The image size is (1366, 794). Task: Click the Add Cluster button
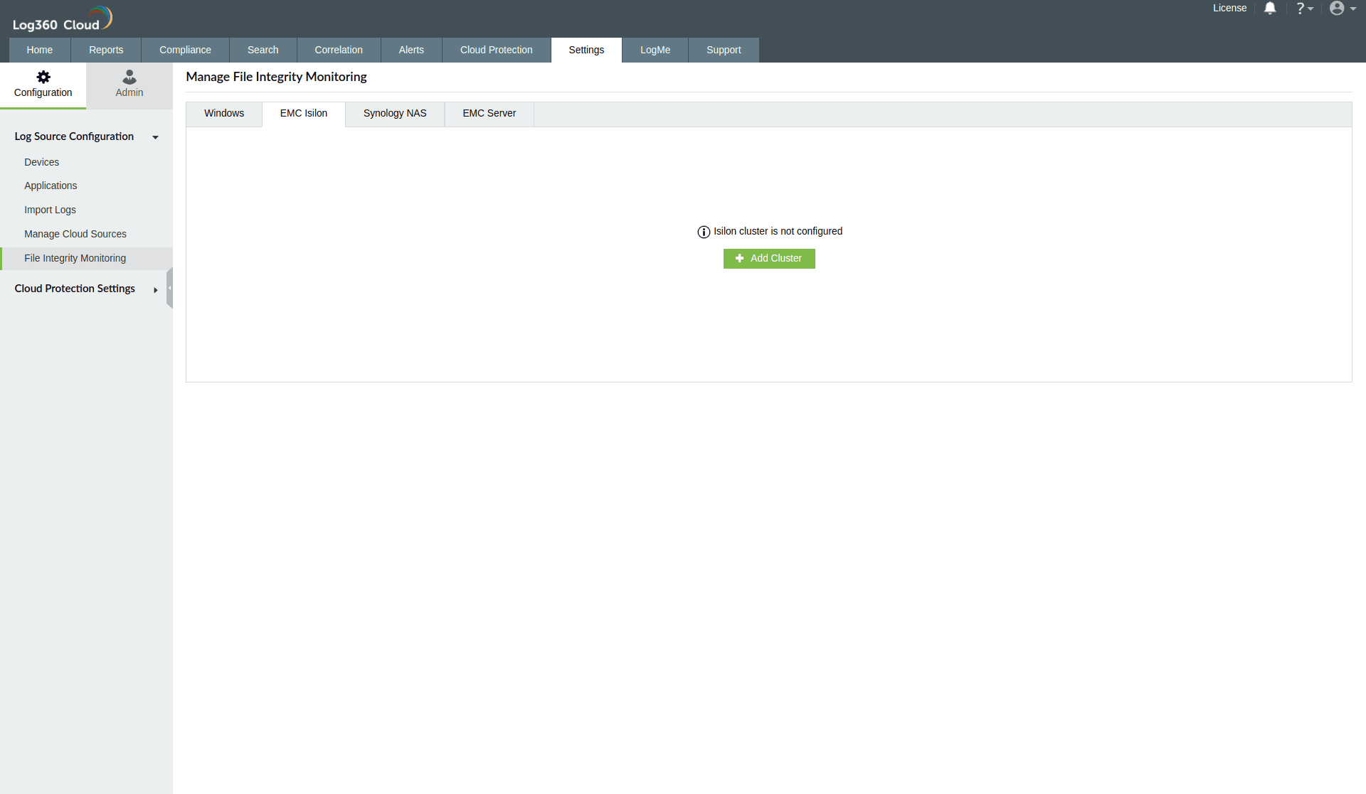[769, 258]
